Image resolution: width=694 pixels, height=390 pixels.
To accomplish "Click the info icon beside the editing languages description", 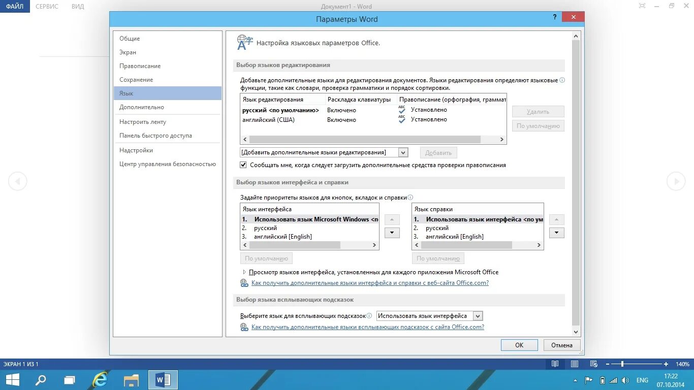I will click(562, 80).
